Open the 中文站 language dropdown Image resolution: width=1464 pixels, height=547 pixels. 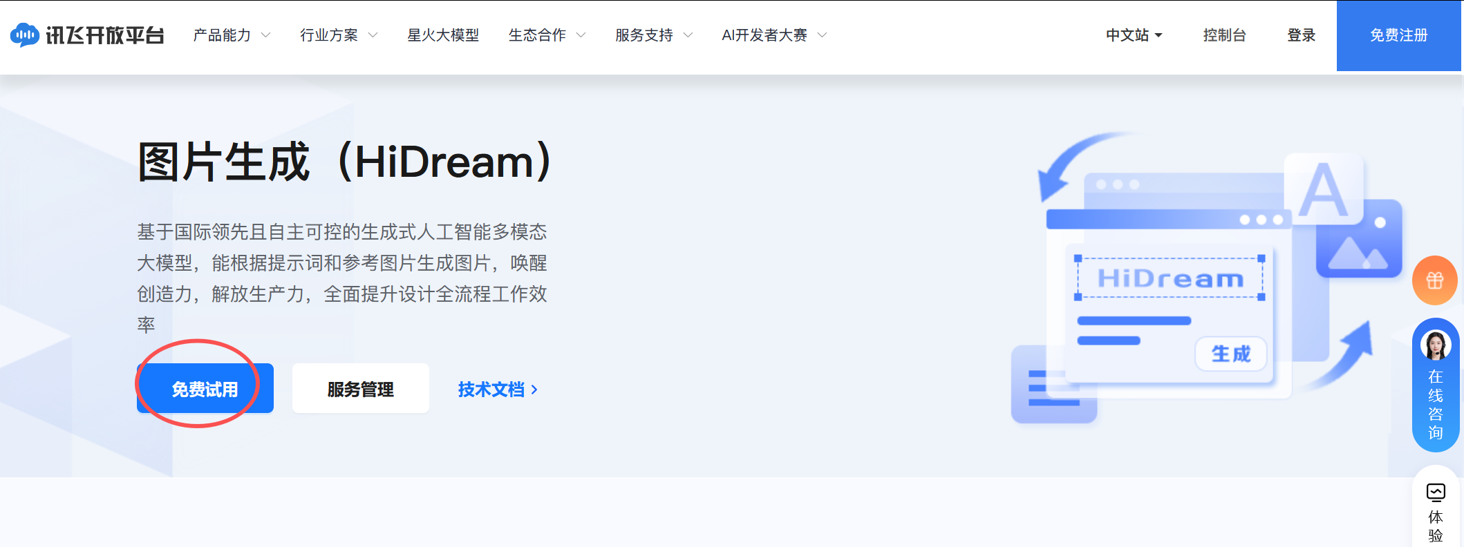point(1134,35)
